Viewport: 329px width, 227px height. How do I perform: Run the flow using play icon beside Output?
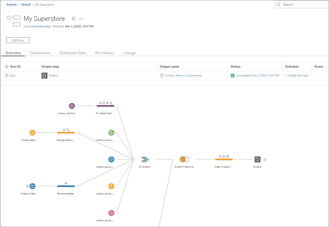[x=265, y=159]
